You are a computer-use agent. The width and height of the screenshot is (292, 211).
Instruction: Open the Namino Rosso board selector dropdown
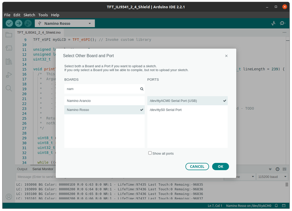pos(64,23)
